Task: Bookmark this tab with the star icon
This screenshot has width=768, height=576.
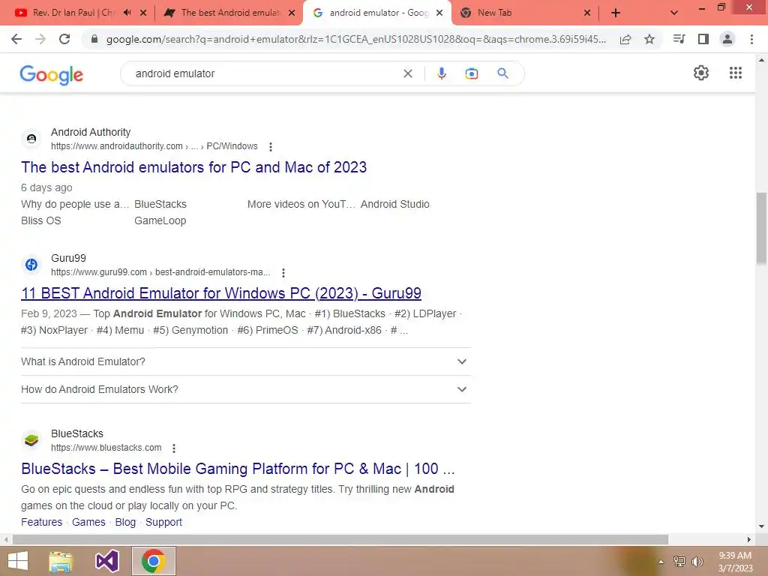Action: [649, 39]
